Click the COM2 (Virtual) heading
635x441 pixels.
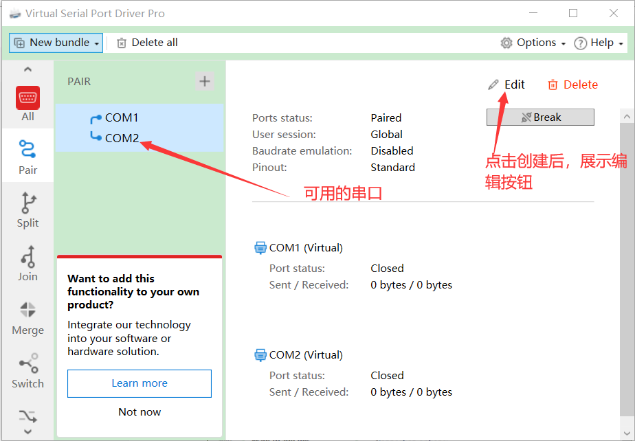coord(306,355)
